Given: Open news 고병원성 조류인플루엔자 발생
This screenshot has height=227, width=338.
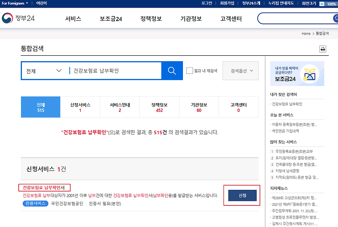Looking at the screenshot, I should pos(295,217).
